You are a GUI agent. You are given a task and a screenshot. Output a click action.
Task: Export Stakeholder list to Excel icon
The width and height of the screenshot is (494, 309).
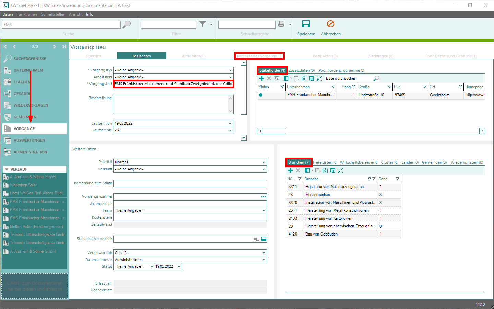304,78
